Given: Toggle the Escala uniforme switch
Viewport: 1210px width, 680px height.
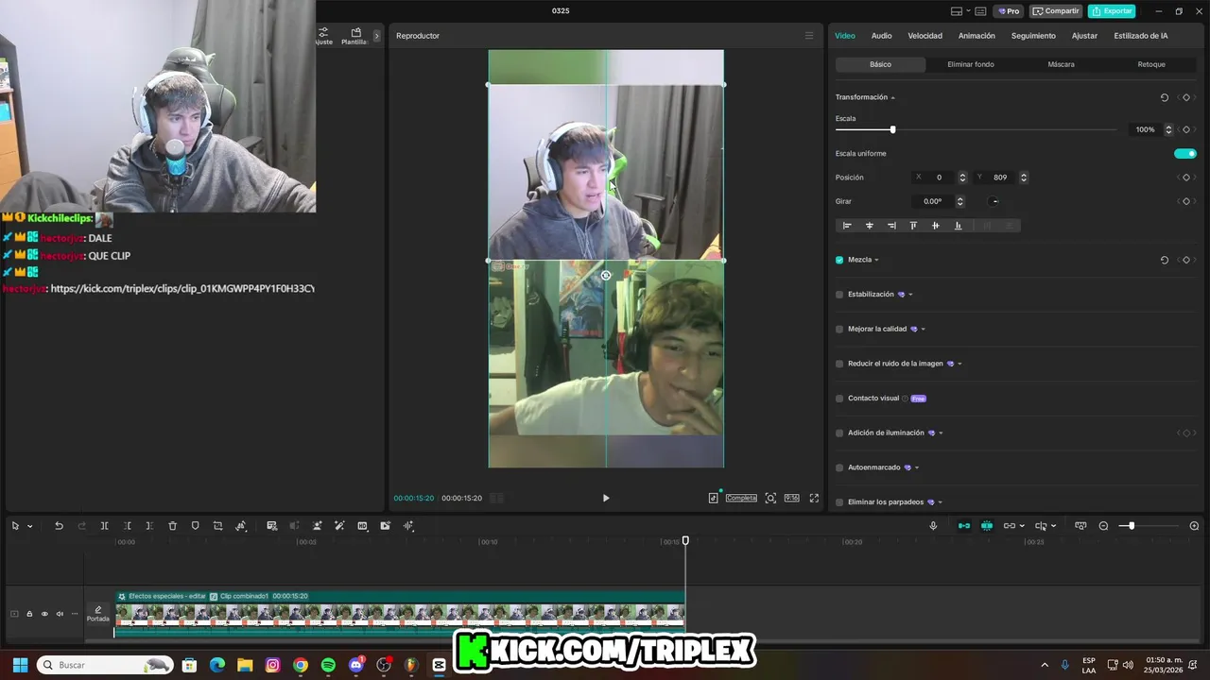Looking at the screenshot, I should pyautogui.click(x=1185, y=153).
